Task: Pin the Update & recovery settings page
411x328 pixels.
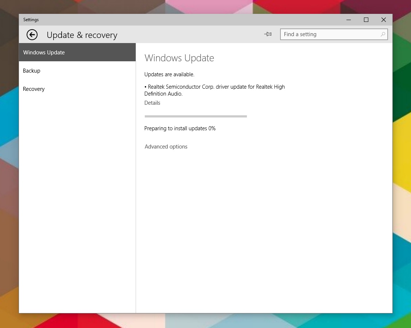Action: [268, 34]
